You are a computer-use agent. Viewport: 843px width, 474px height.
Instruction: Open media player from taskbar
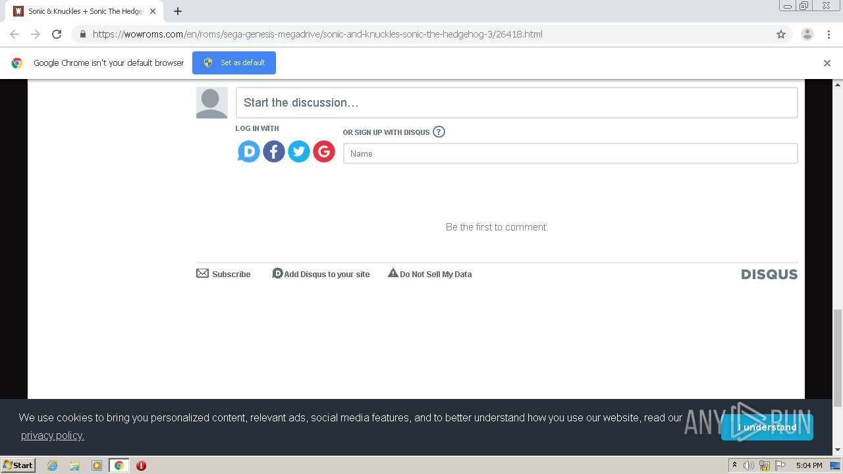97,465
